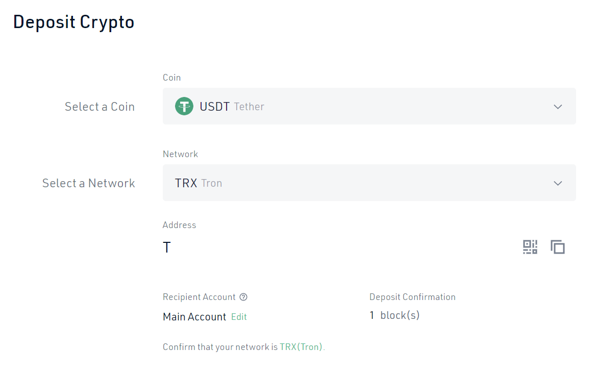Expand the Coin dropdown chevron
Viewport: 596px width, 375px height.
coord(558,107)
